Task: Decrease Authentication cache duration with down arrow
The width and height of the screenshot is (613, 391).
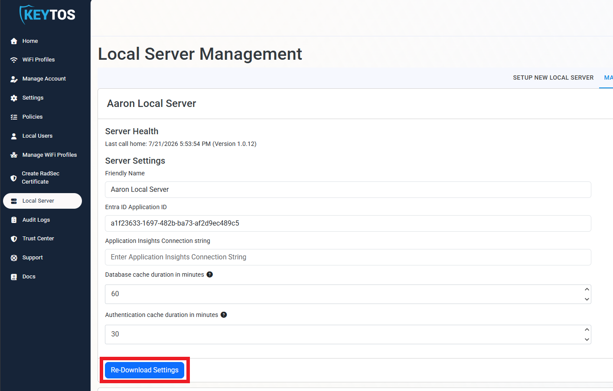Action: (x=587, y=339)
